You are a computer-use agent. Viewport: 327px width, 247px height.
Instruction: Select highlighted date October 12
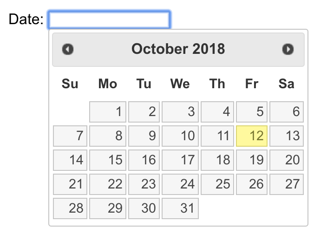[252, 136]
